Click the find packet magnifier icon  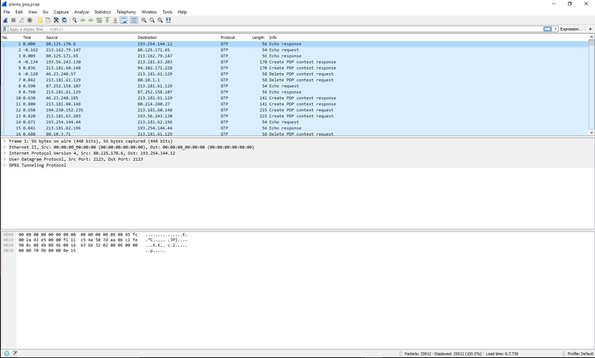(x=75, y=20)
